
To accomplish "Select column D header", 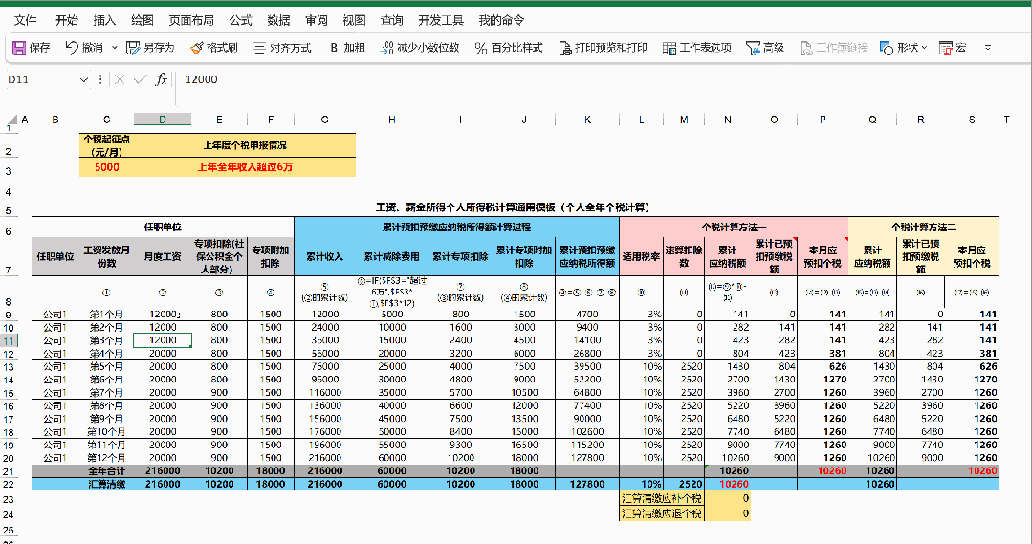I will click(163, 120).
